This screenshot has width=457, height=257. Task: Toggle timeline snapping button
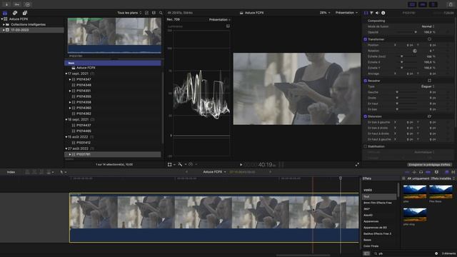coord(428,172)
